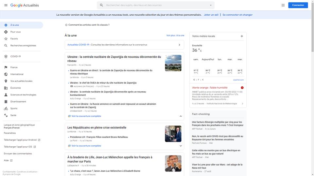Click the red alert exclamation icon
314x176 pixels.
pos(242,88)
